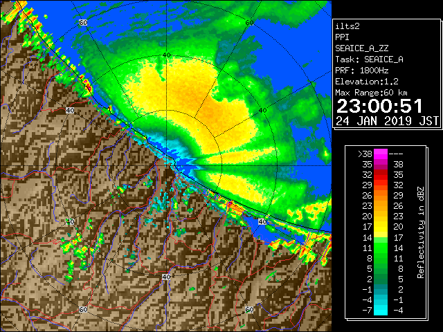443x332 pixels.
Task: Select the 'Elevation:1.2' text
Action: 367,82
